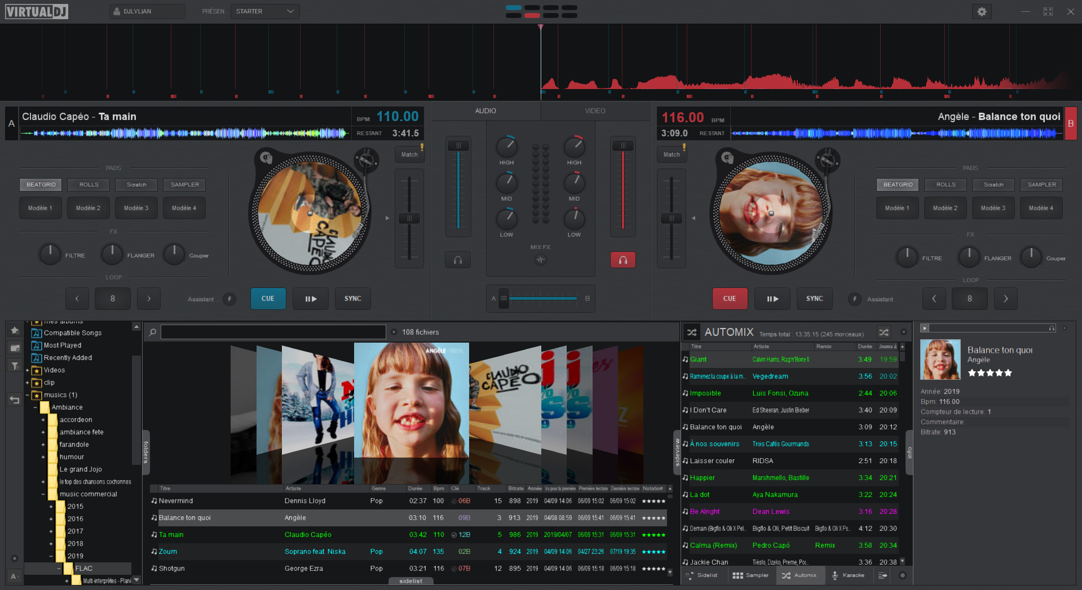Image resolution: width=1082 pixels, height=590 pixels.
Task: Click deck A headphone cue button
Action: point(458,260)
